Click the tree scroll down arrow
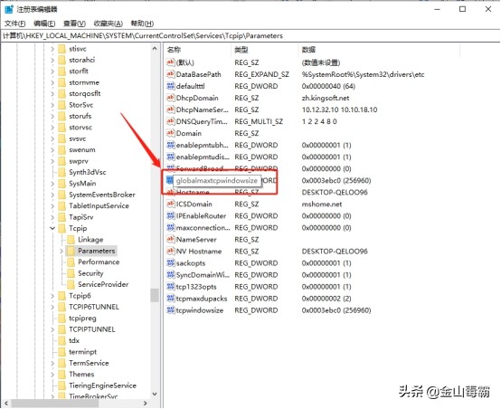 (155, 394)
